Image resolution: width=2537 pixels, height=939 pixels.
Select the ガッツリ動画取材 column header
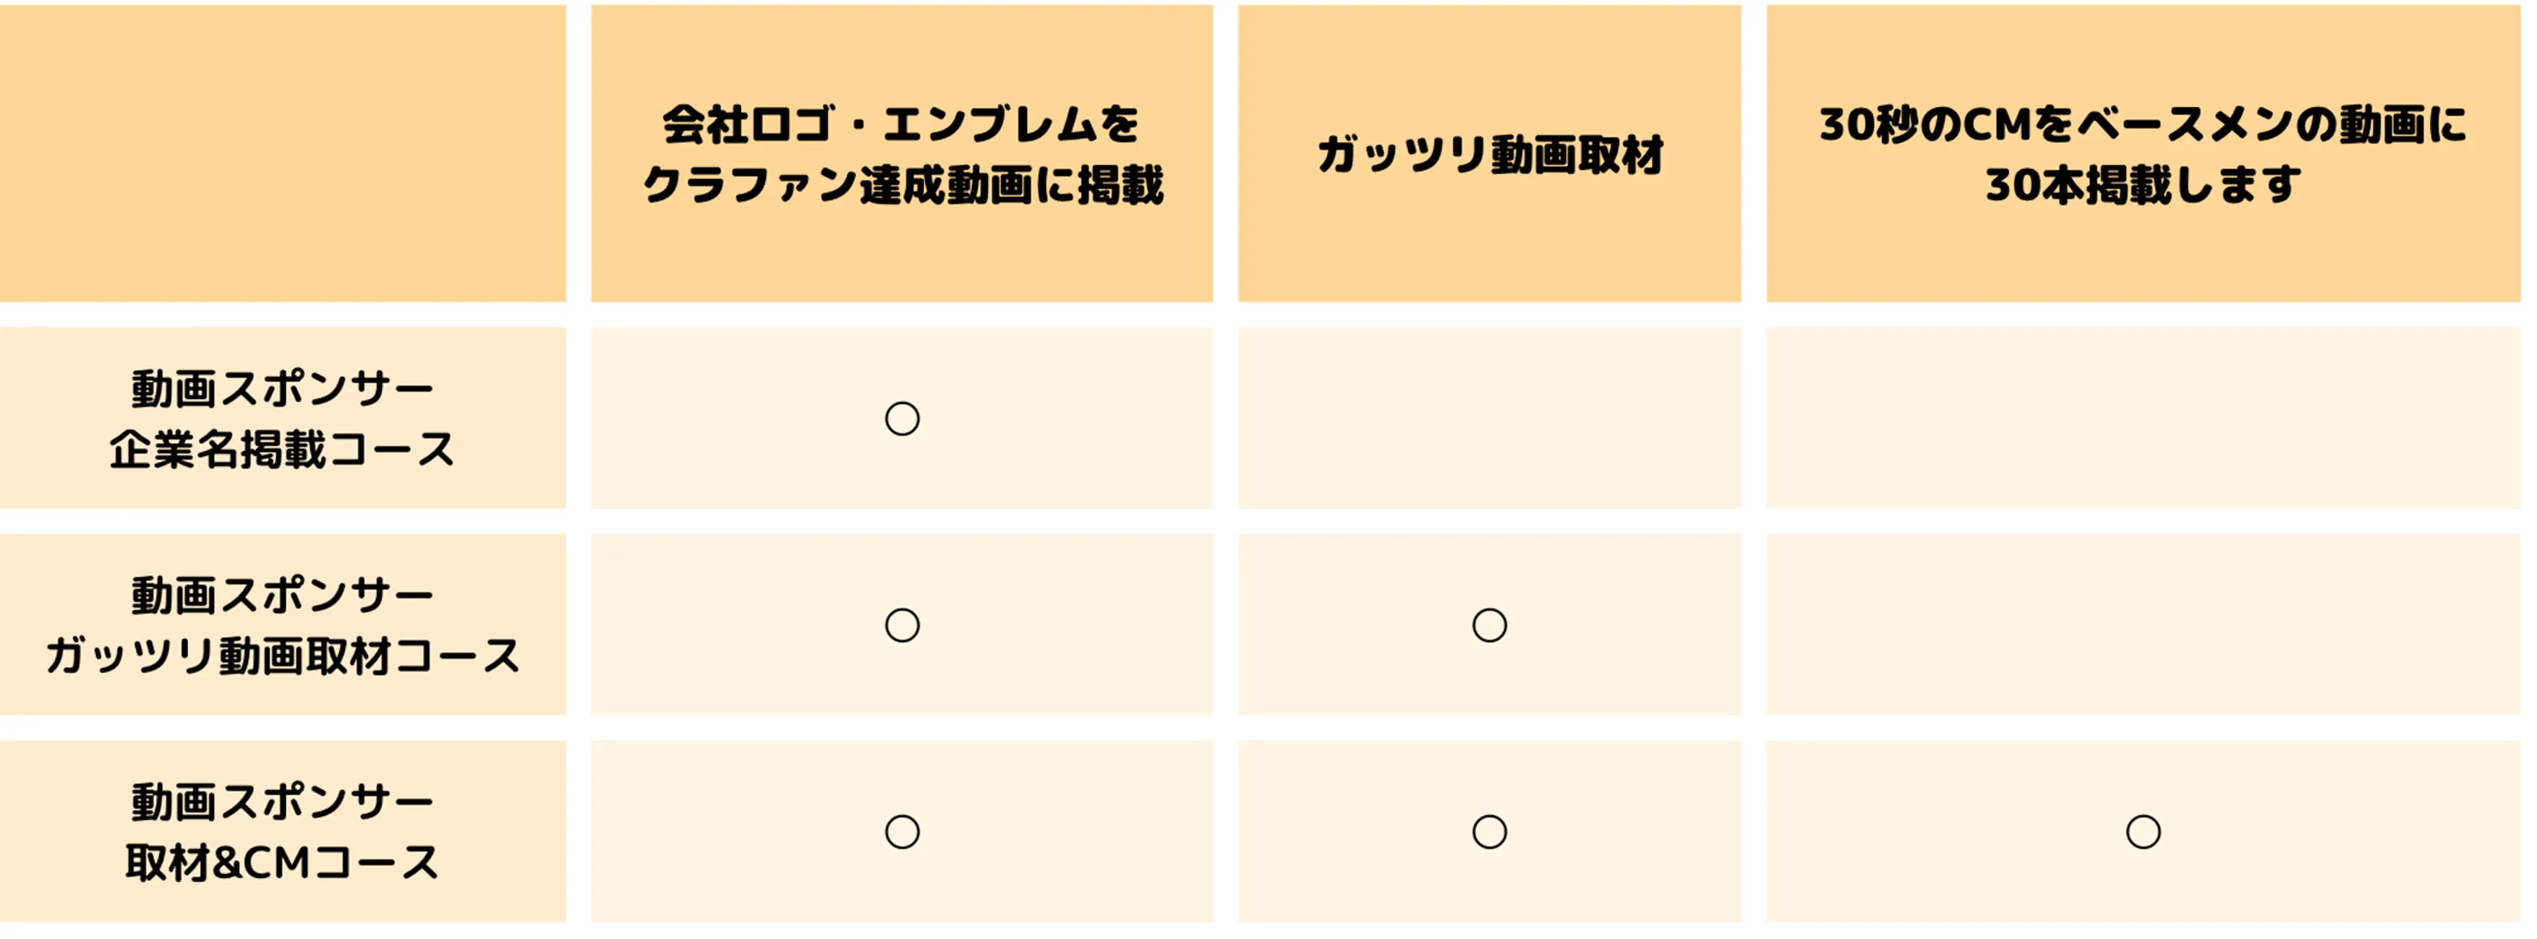(x=1489, y=155)
